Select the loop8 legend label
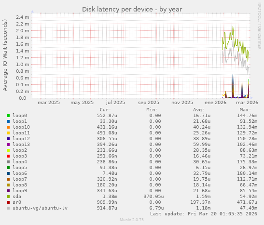264x225 pixels. point(20,185)
